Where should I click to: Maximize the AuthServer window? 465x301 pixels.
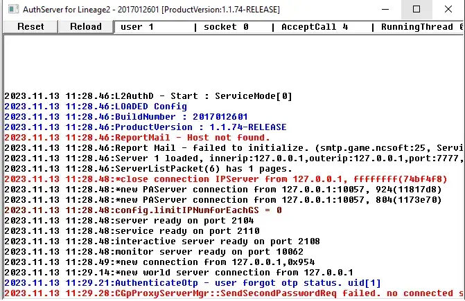[416, 9]
